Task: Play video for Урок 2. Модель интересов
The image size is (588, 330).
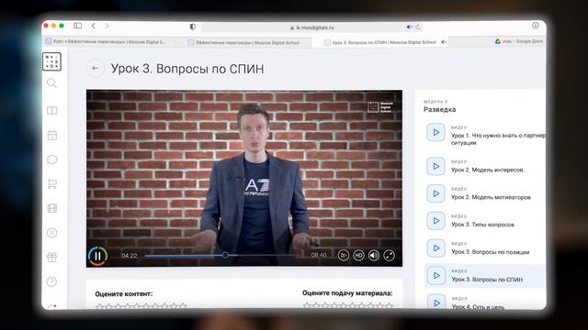Action: (x=435, y=166)
